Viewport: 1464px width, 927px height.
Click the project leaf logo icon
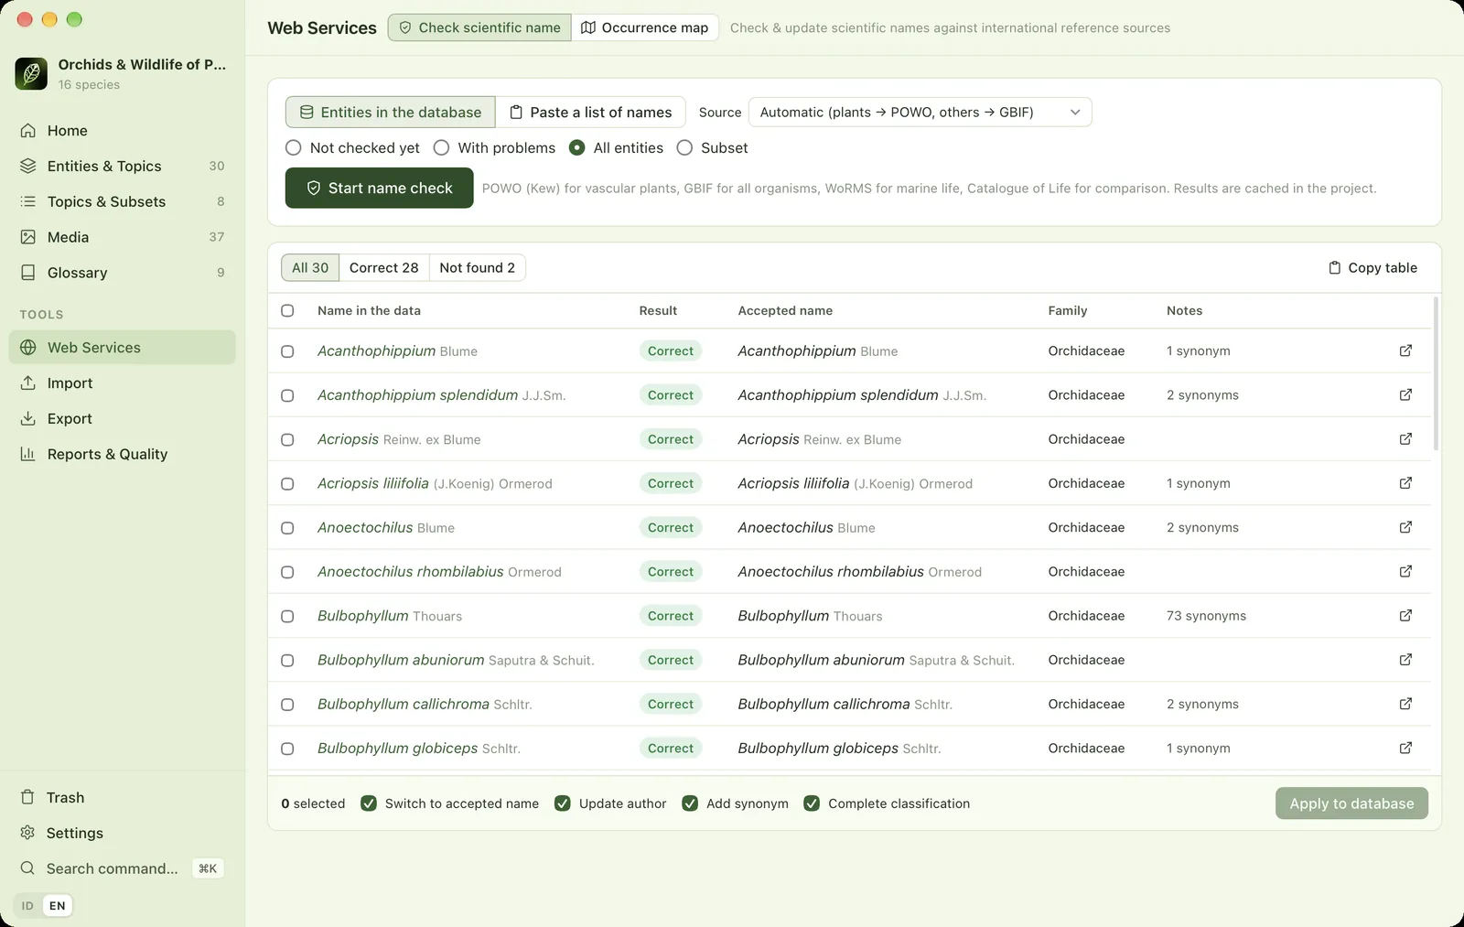[31, 73]
